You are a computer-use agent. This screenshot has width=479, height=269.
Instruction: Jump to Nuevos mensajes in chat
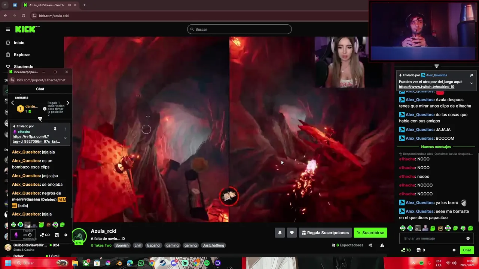coord(436,147)
